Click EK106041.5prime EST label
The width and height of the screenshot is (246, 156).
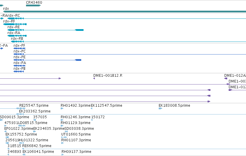click(x=38, y=152)
